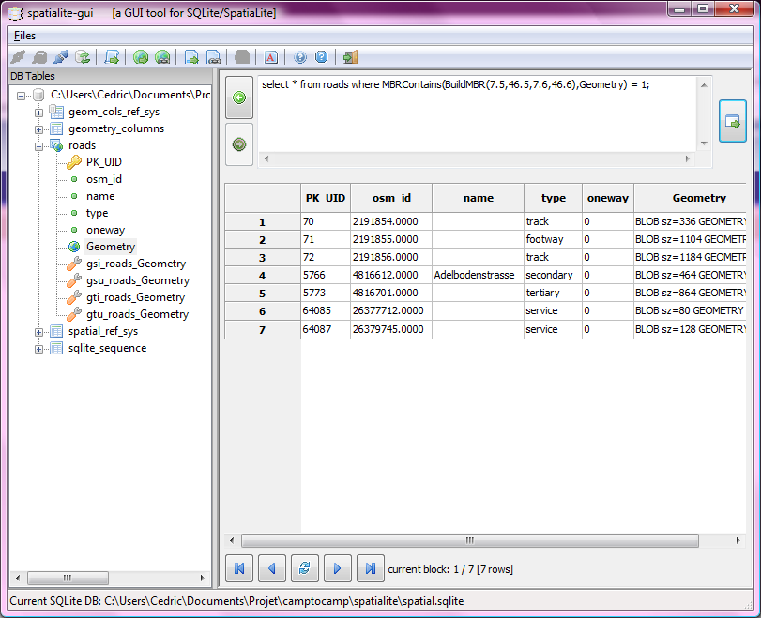Select the name column in tree
This screenshot has width=761, height=618.
point(100,196)
